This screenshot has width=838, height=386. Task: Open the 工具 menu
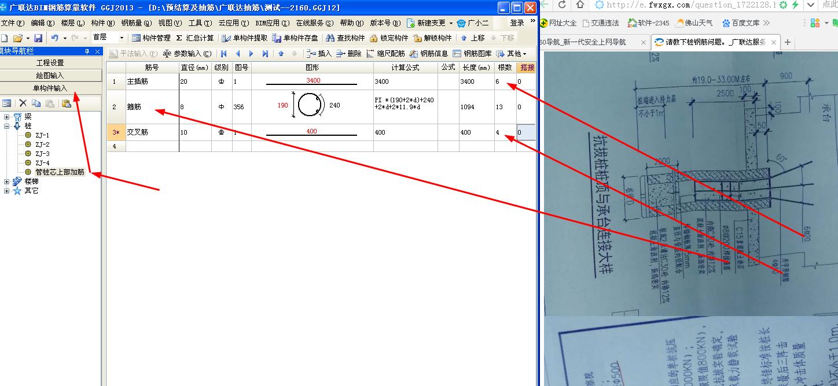point(200,23)
